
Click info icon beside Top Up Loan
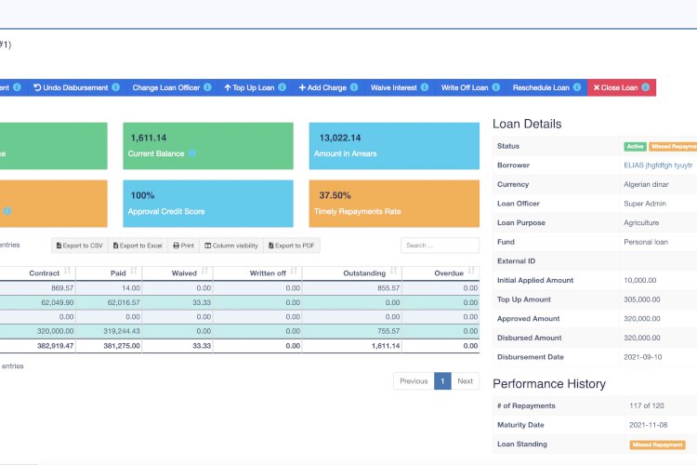tap(283, 87)
